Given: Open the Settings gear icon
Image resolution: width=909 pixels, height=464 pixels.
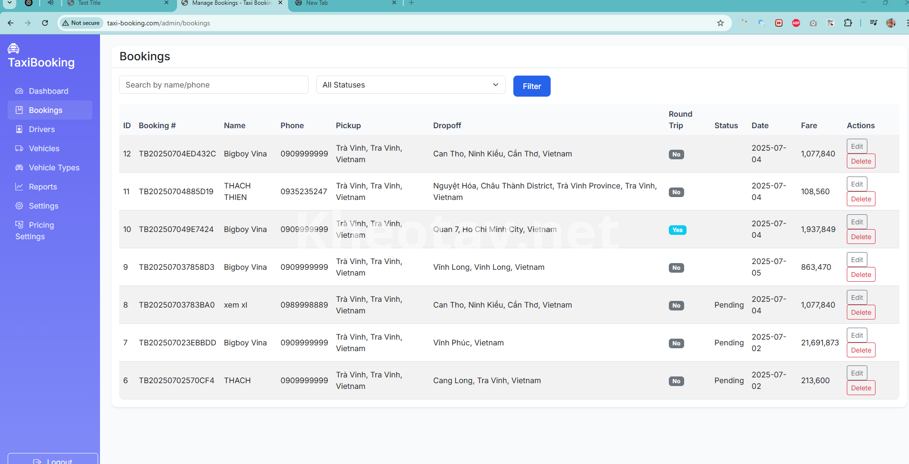Looking at the screenshot, I should (x=19, y=206).
